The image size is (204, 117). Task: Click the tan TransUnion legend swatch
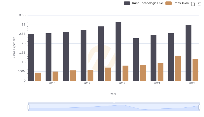tap(169, 3)
